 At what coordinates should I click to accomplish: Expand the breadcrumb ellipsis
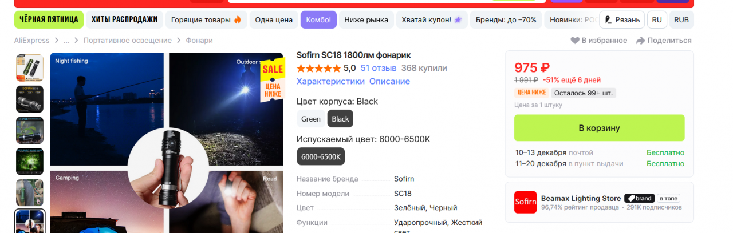pos(66,41)
